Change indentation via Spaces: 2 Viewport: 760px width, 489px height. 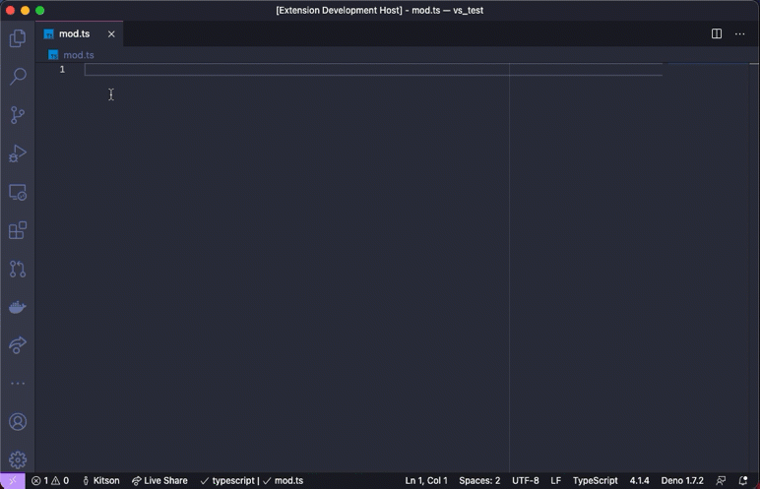[479, 481]
